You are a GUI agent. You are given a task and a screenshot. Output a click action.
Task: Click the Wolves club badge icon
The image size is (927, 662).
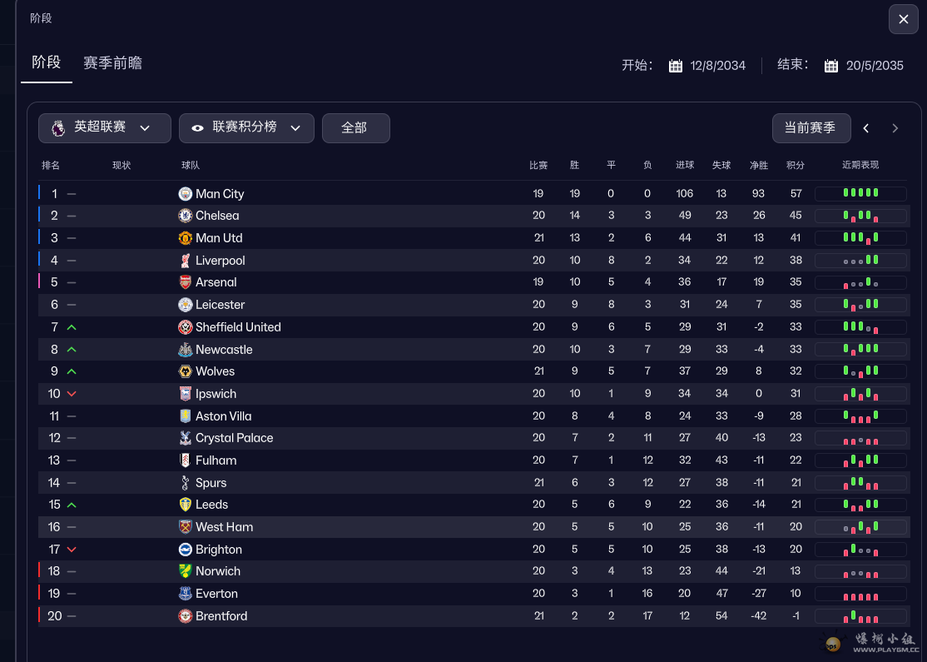pos(186,371)
